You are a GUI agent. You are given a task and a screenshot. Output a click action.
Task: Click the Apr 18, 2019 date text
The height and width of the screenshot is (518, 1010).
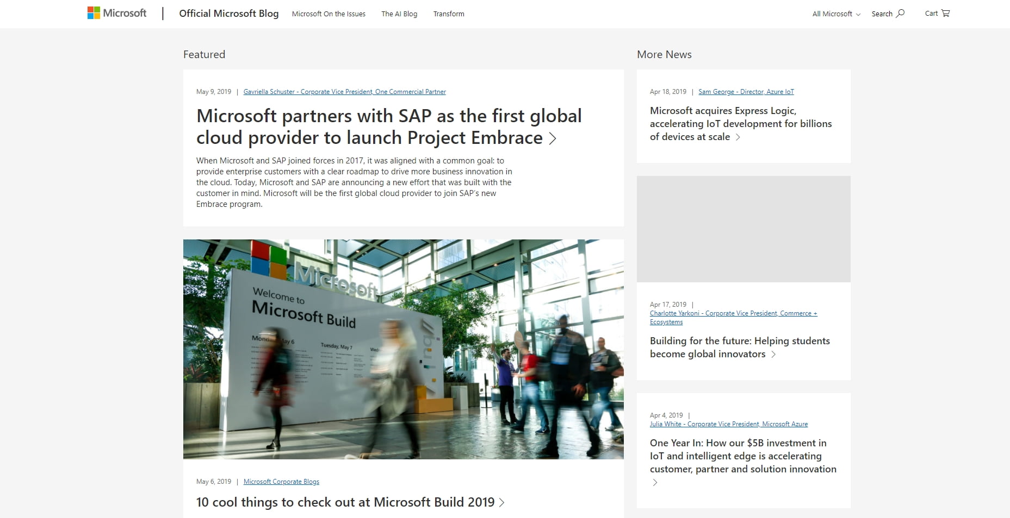coord(668,92)
